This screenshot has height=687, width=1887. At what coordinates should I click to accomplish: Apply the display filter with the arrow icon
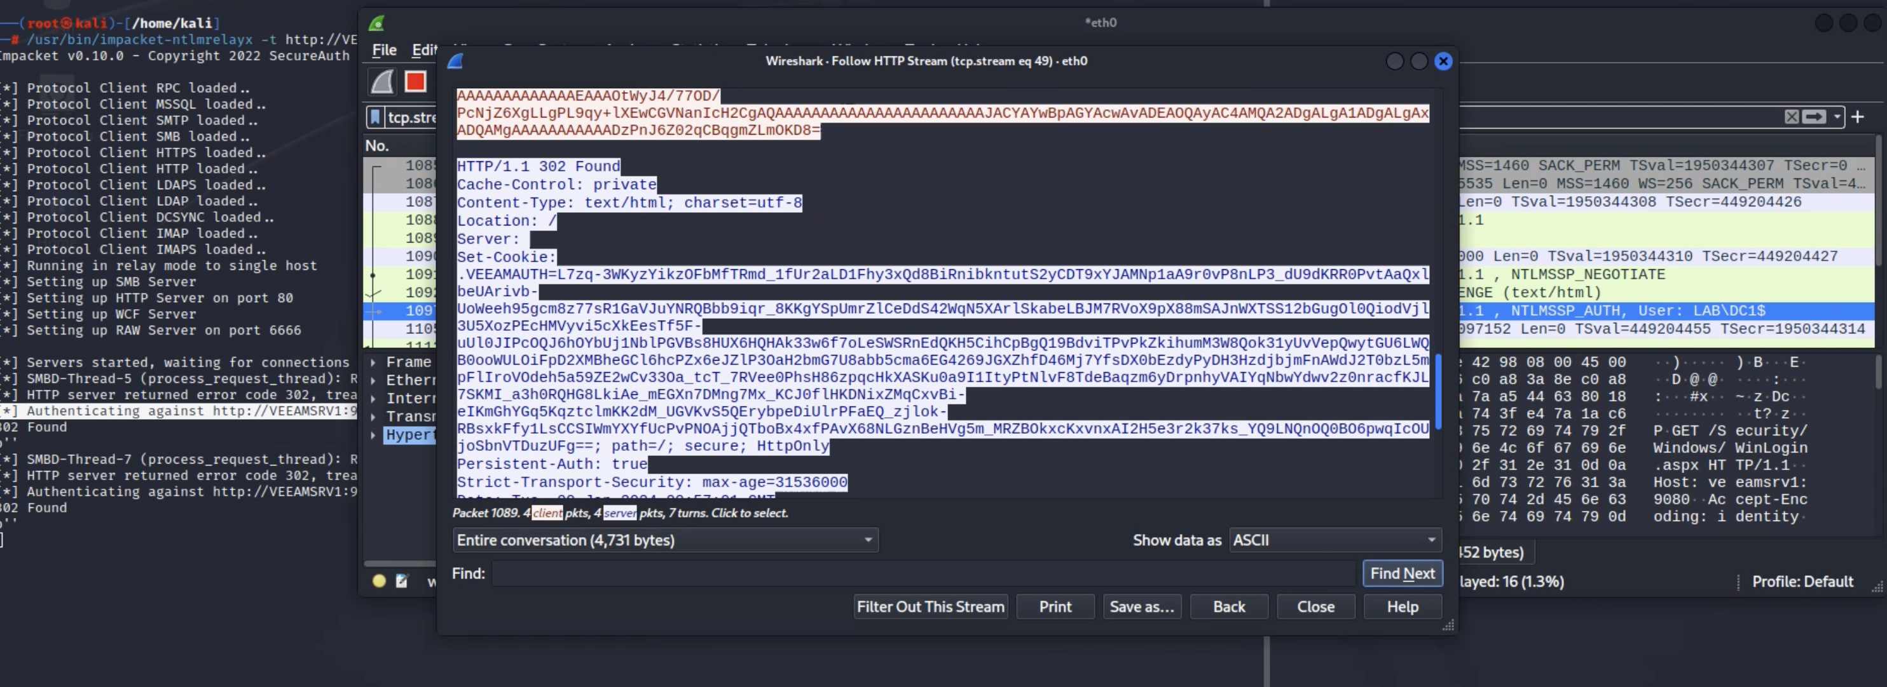1814,117
